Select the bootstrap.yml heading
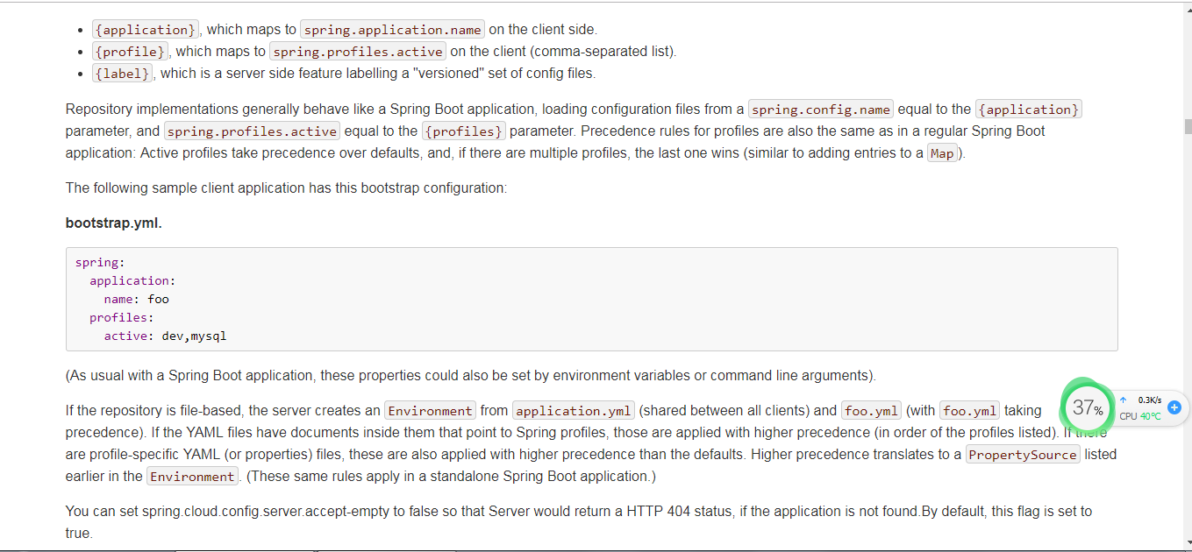This screenshot has height=552, width=1192. [x=113, y=223]
